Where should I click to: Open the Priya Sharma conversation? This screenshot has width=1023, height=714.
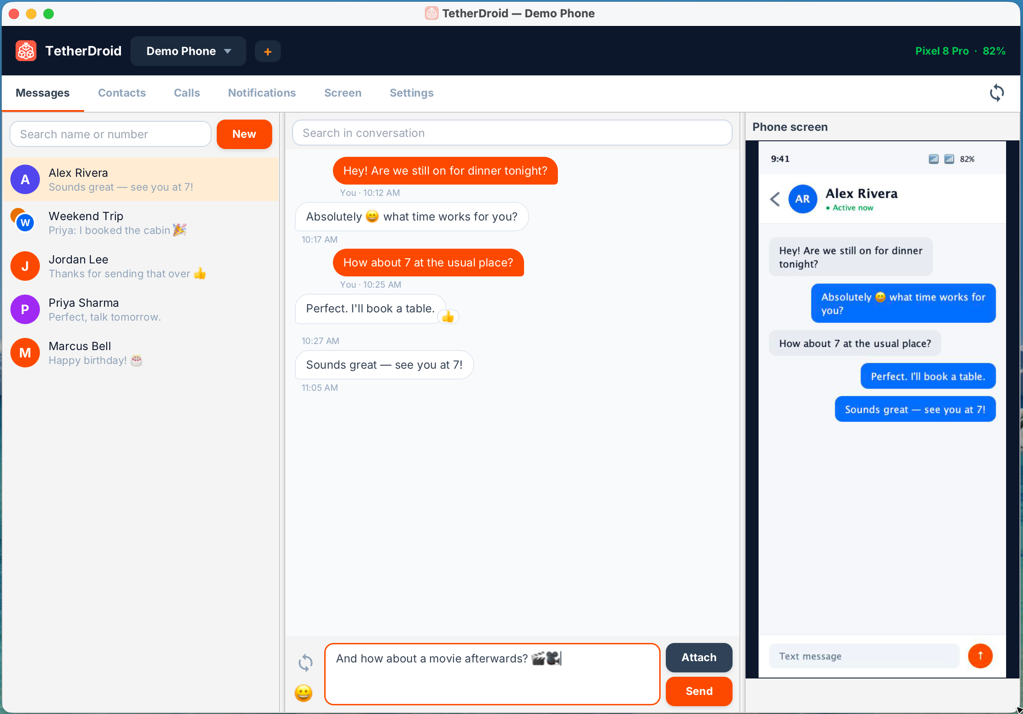pyautogui.click(x=140, y=310)
